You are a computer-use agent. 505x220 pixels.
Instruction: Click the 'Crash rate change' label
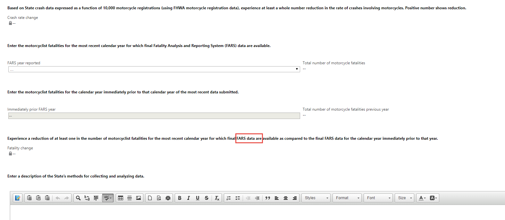(x=22, y=18)
